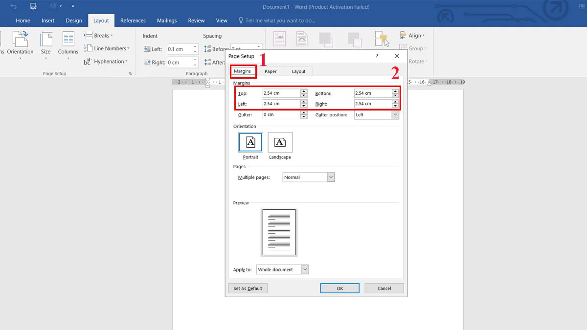Click the Undo arrow in title bar
The image size is (587, 330).
[14, 7]
